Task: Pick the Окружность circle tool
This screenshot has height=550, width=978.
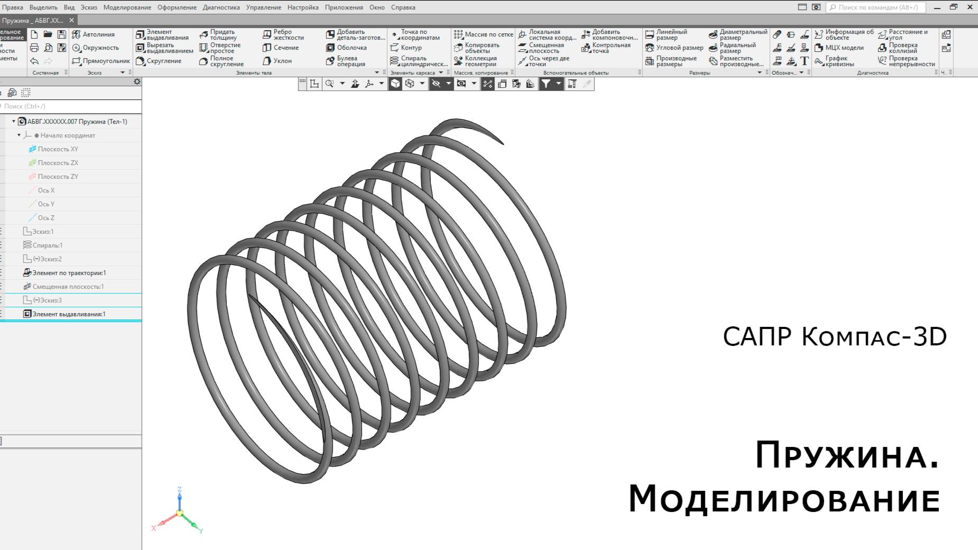Action: point(96,48)
